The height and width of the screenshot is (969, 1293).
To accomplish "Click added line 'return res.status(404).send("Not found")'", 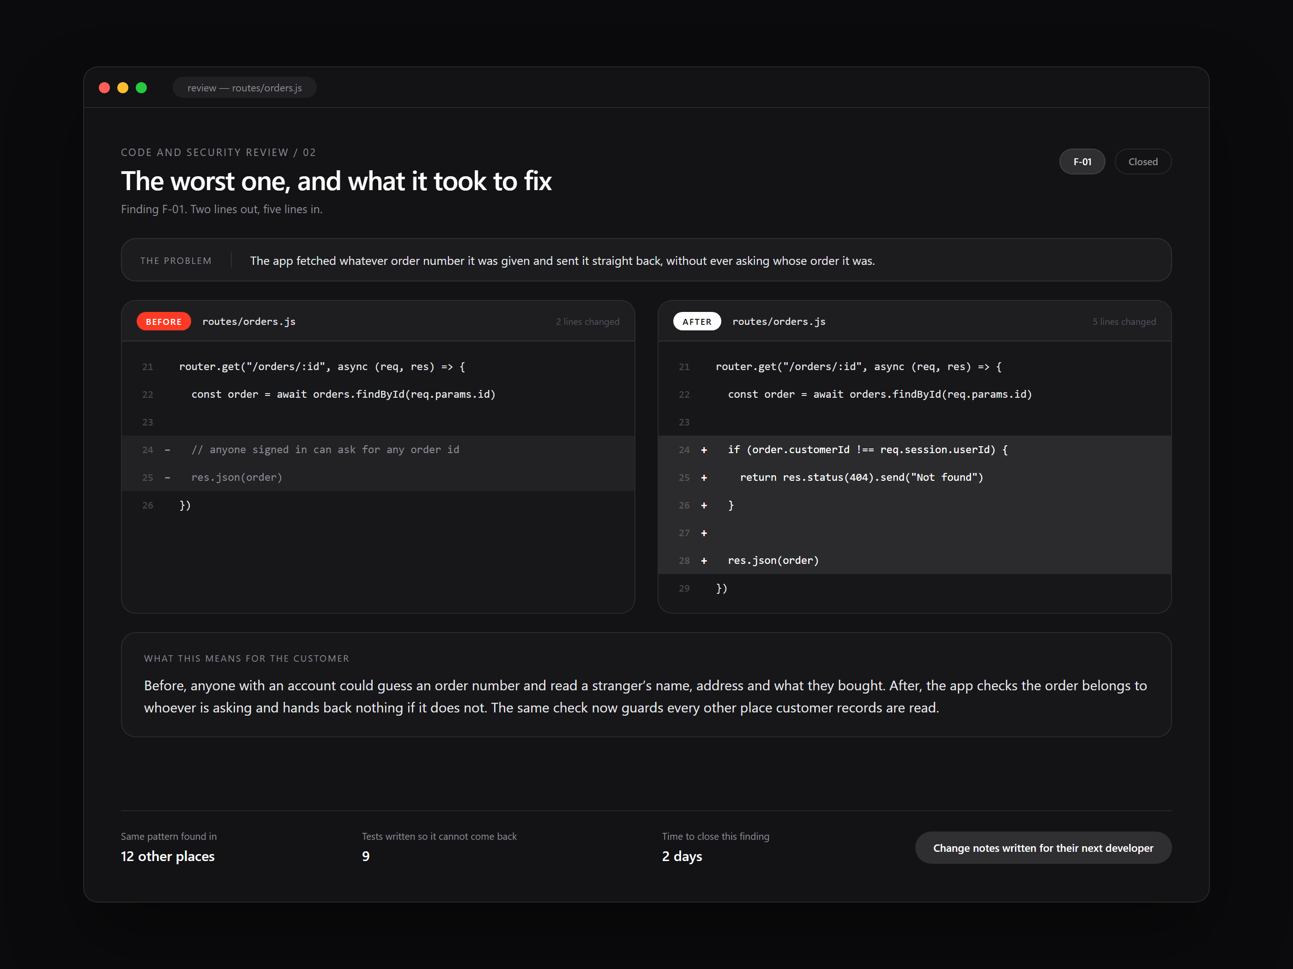I will pyautogui.click(x=862, y=477).
